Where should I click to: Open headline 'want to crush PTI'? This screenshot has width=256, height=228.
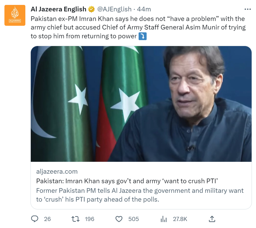pos(127,181)
